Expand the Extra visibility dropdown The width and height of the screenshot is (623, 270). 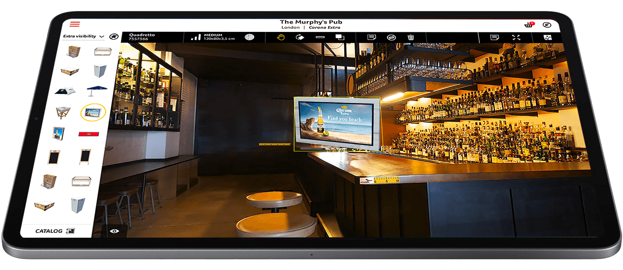coord(83,36)
